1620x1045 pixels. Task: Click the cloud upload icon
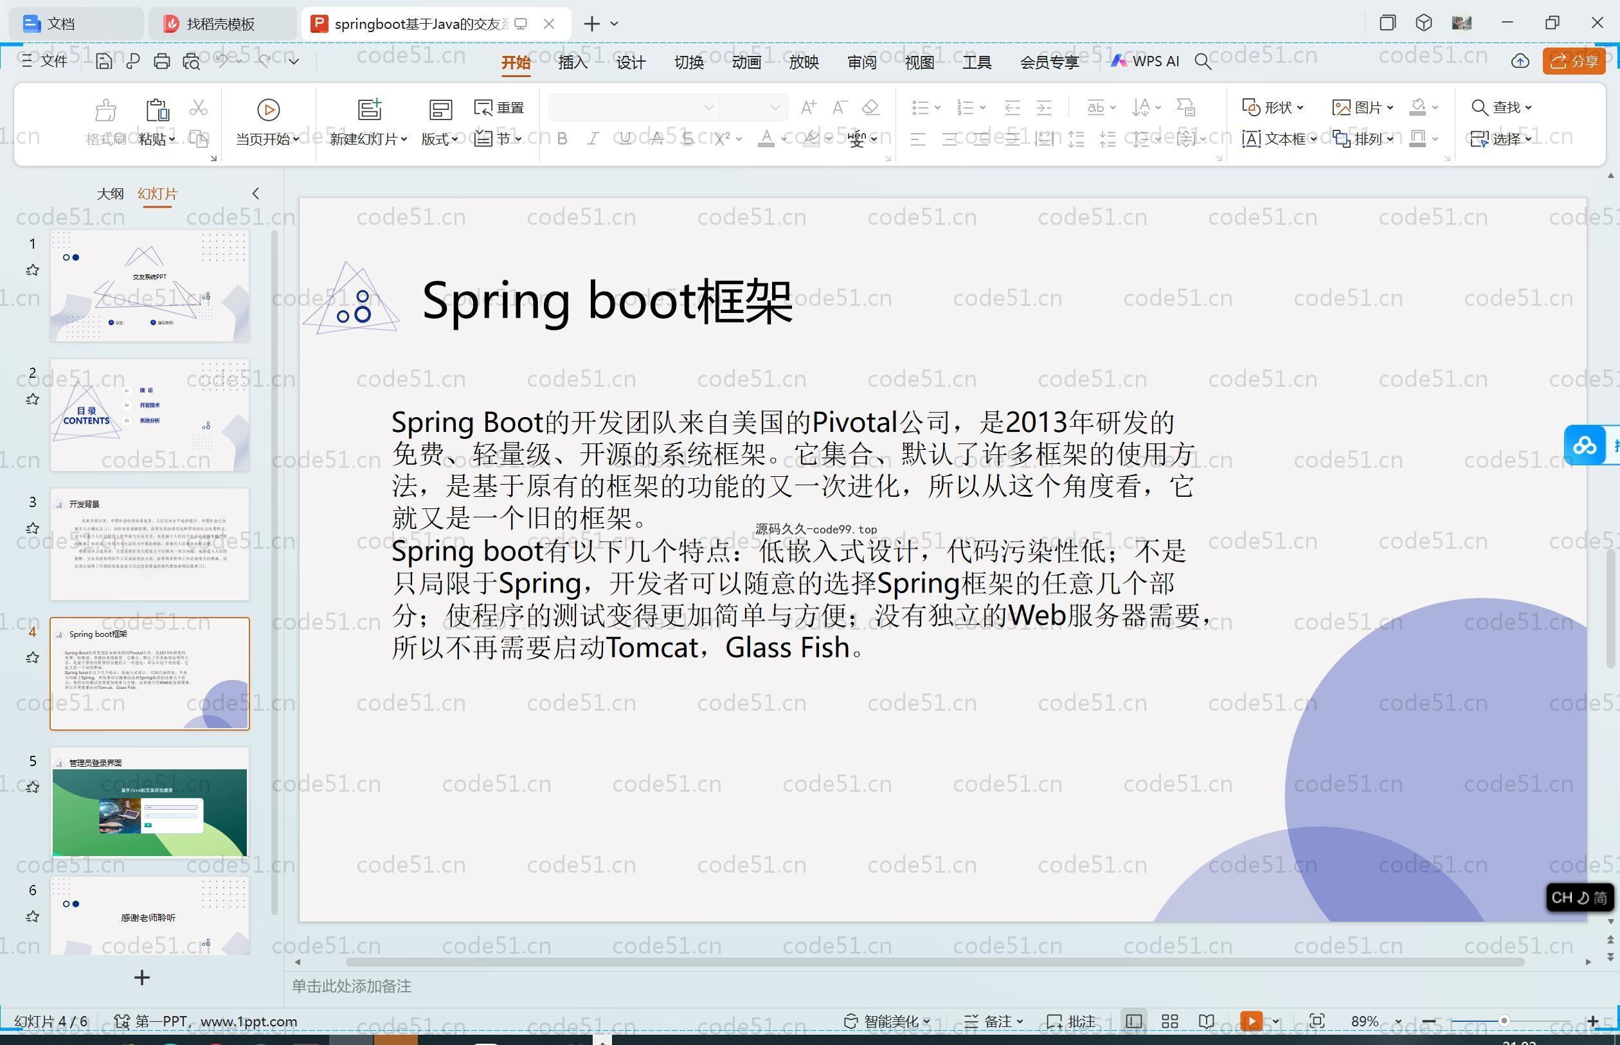coord(1520,61)
